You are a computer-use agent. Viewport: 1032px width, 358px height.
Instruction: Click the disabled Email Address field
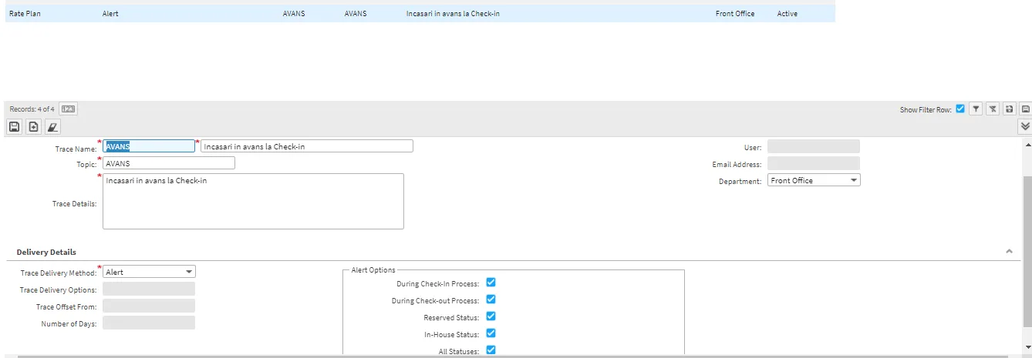pos(814,163)
